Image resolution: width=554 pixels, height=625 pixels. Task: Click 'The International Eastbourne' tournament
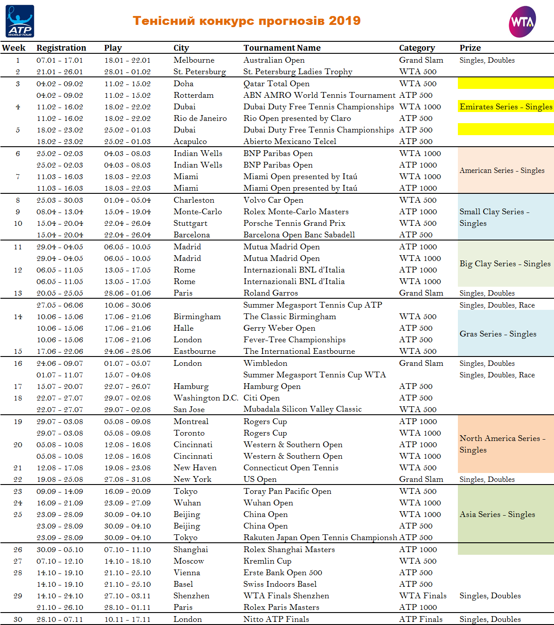(x=299, y=351)
